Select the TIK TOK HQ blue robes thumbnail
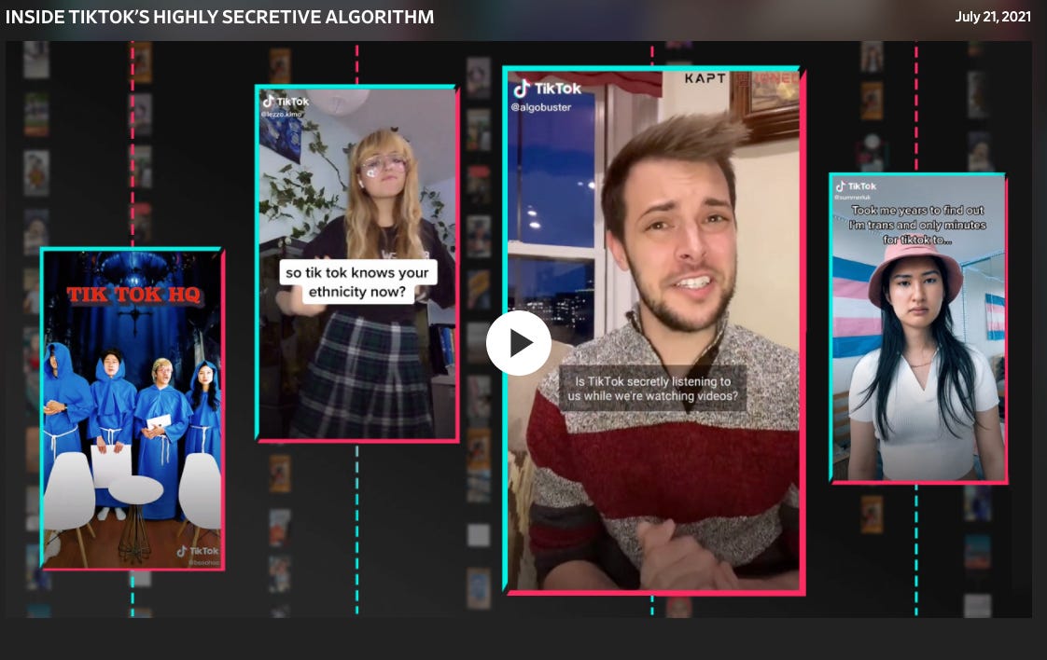Screen dimensions: 1047x660 tap(133, 409)
